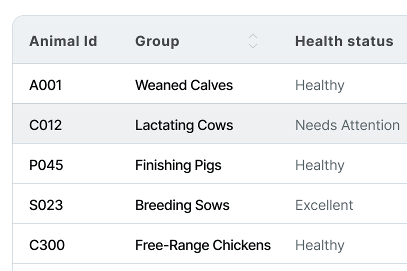Select the Lactating Cows group cell
The width and height of the screenshot is (407, 271).
[184, 125]
